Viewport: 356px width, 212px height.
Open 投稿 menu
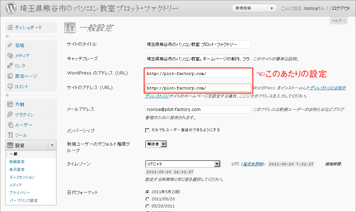(20, 46)
